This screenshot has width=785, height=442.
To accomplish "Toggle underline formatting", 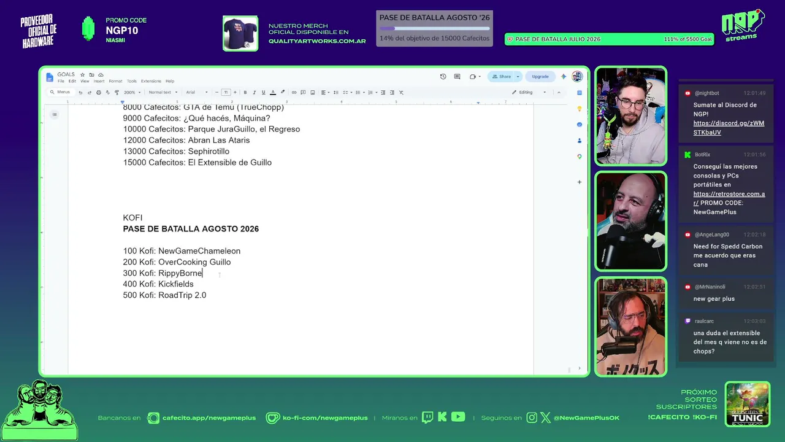I will pos(264,93).
